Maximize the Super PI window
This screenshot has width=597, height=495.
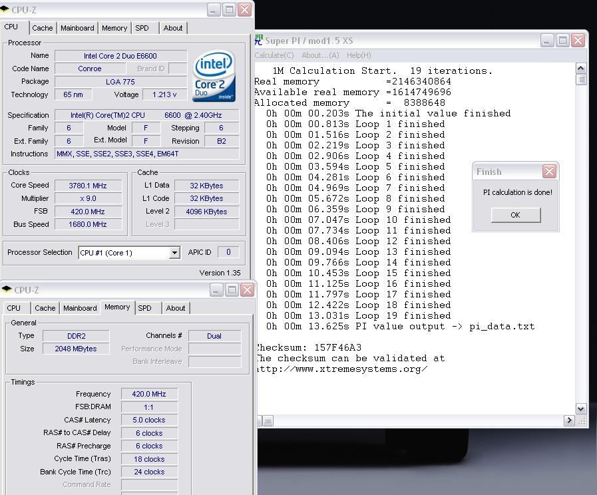pos(562,41)
